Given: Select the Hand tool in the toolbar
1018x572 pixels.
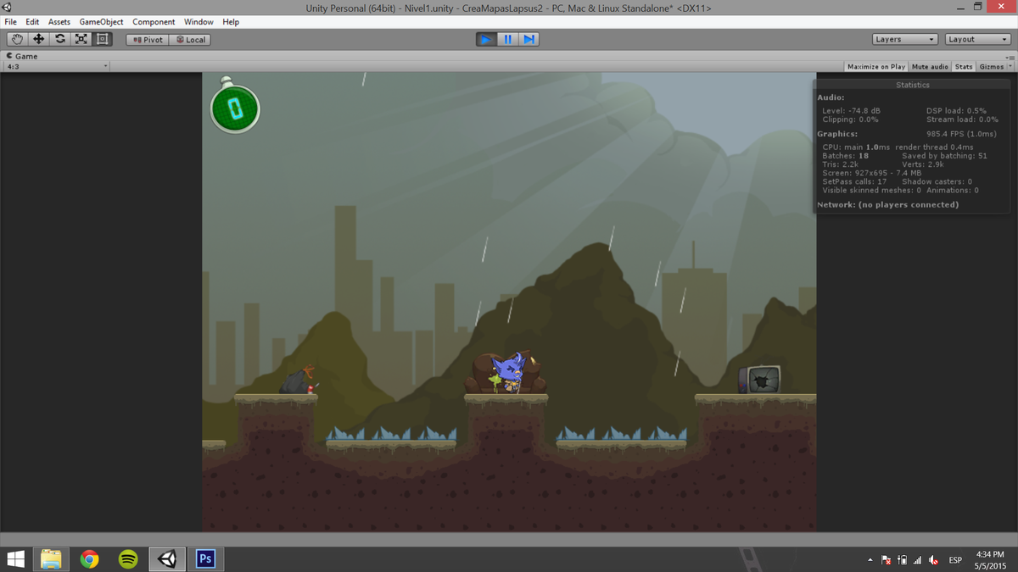Looking at the screenshot, I should pos(17,39).
